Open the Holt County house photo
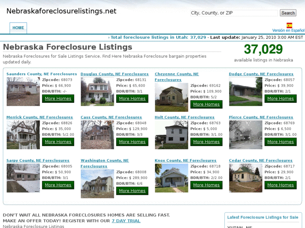This screenshot has height=228, width=305. click(x=172, y=135)
